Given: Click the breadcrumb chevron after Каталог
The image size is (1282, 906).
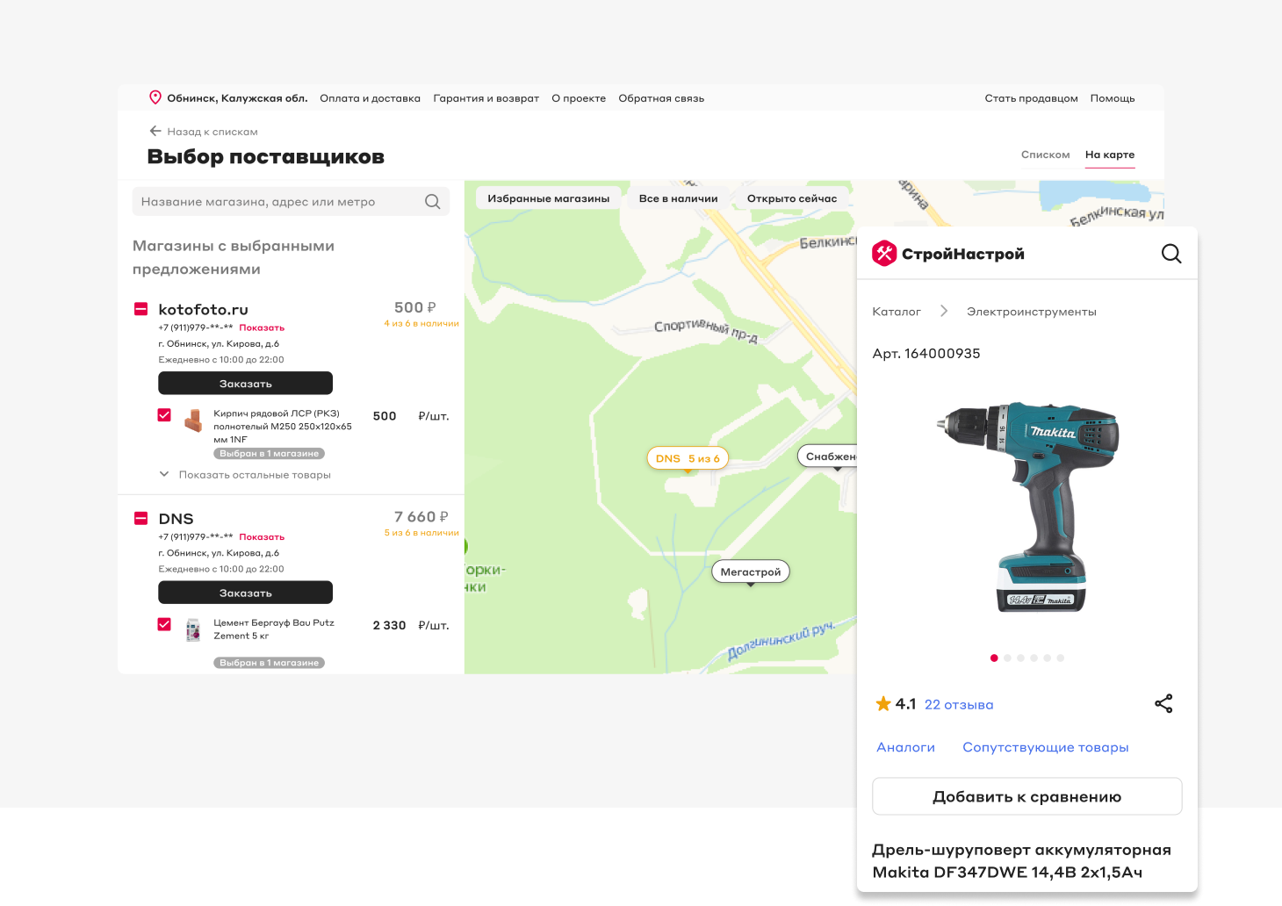Looking at the screenshot, I should [x=944, y=311].
